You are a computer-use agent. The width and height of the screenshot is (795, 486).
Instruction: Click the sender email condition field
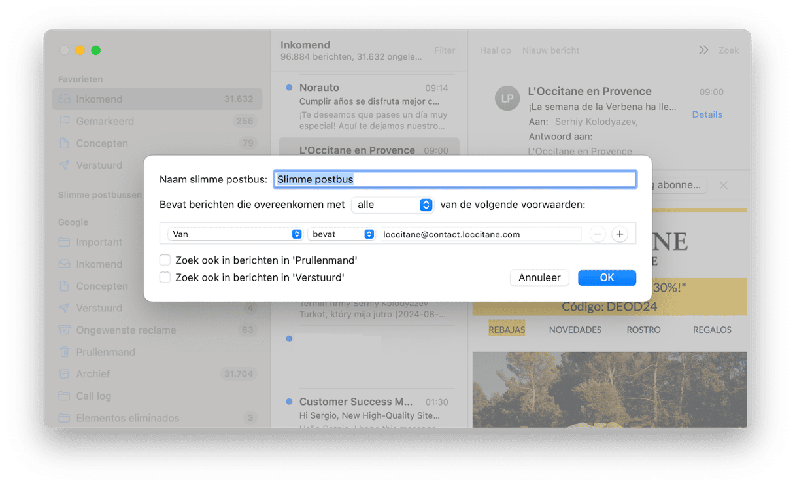481,234
